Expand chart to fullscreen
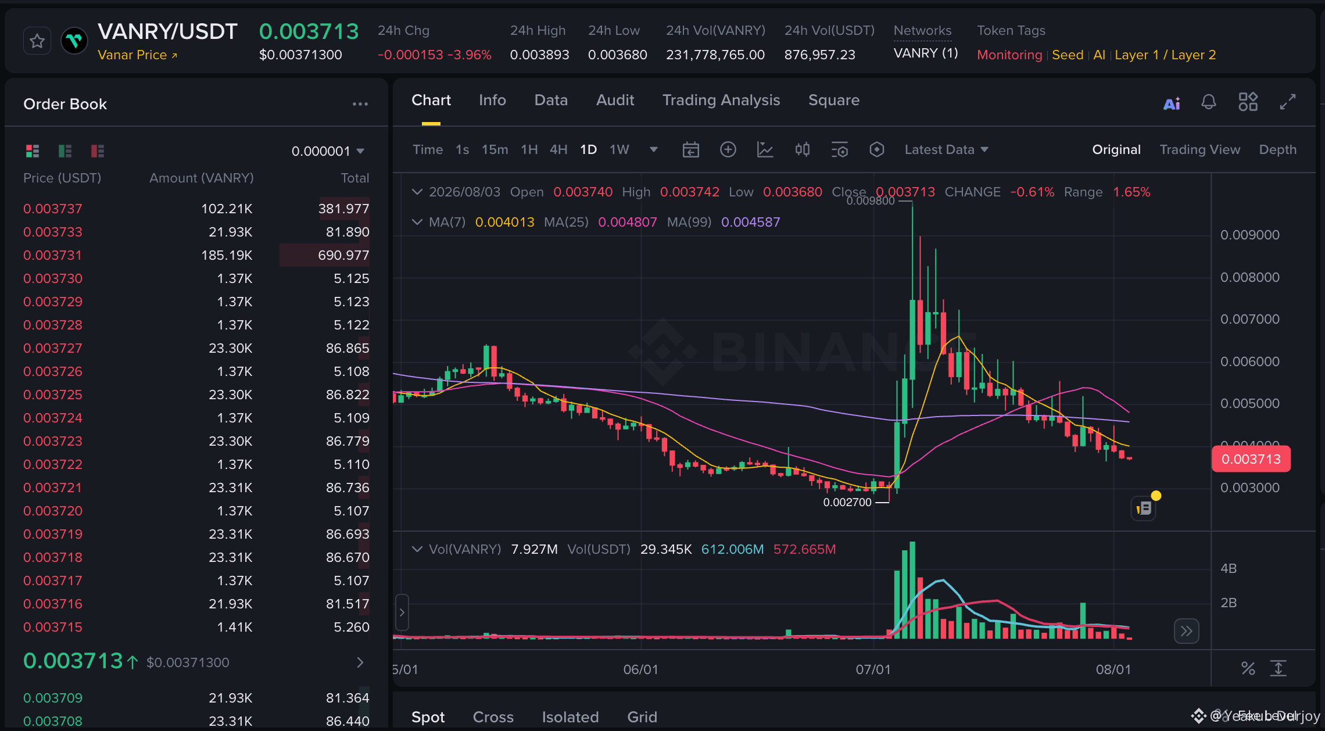Image resolution: width=1325 pixels, height=731 pixels. point(1288,102)
